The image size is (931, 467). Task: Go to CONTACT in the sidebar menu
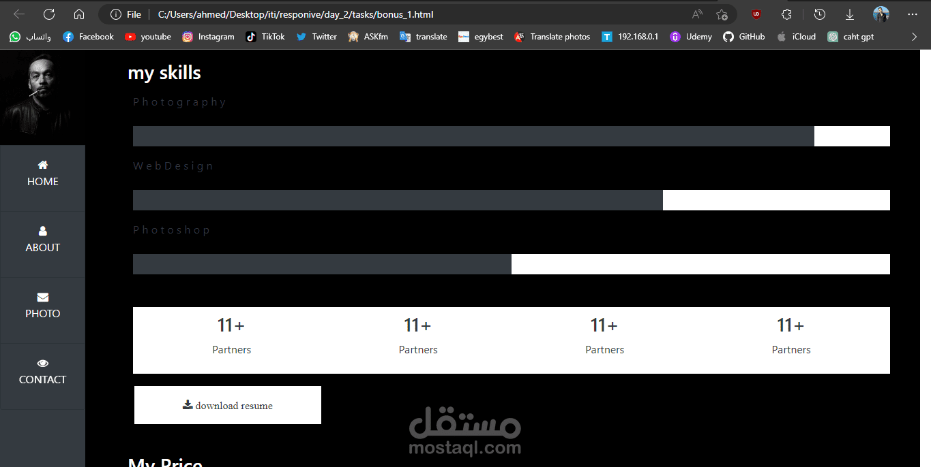(x=42, y=379)
